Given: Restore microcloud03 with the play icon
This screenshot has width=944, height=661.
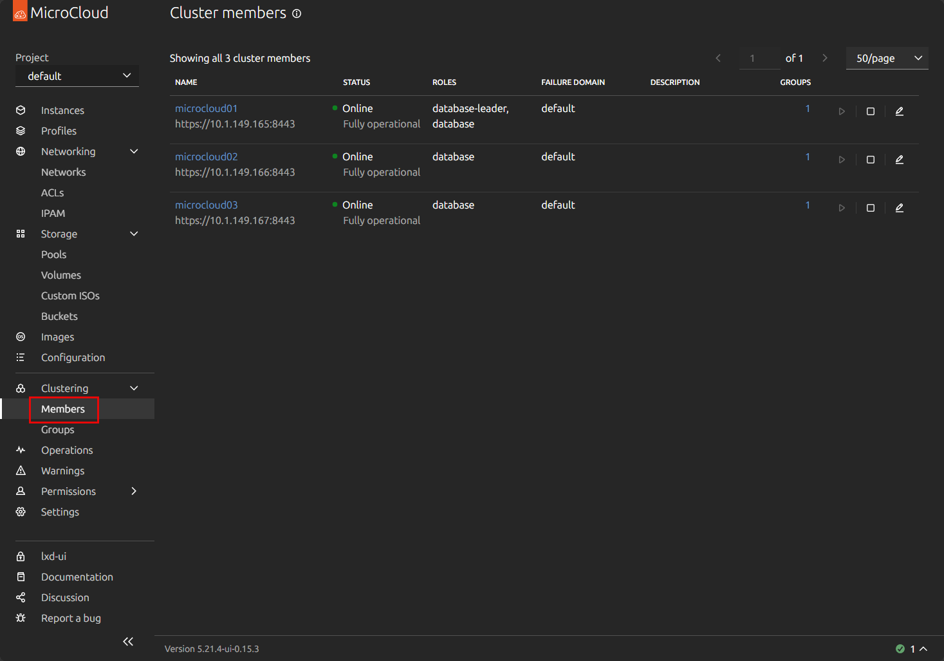Looking at the screenshot, I should point(842,208).
